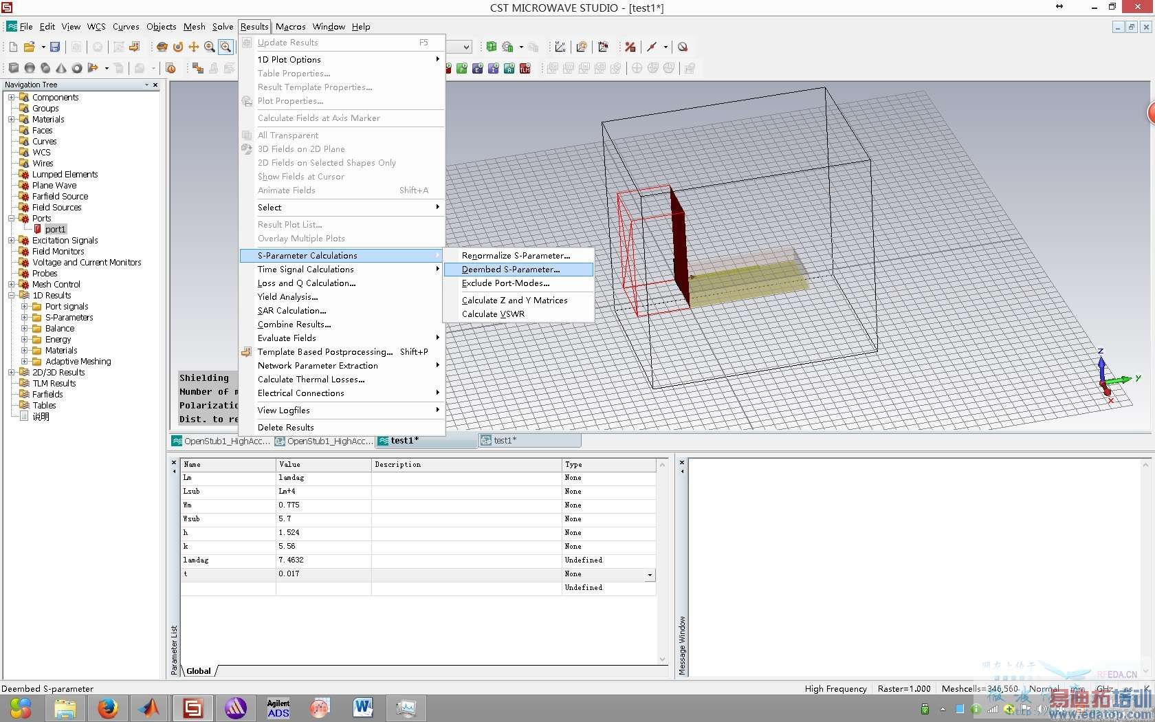Select the Extrude tool
Screen dimensions: 1155x722
[x=93, y=68]
